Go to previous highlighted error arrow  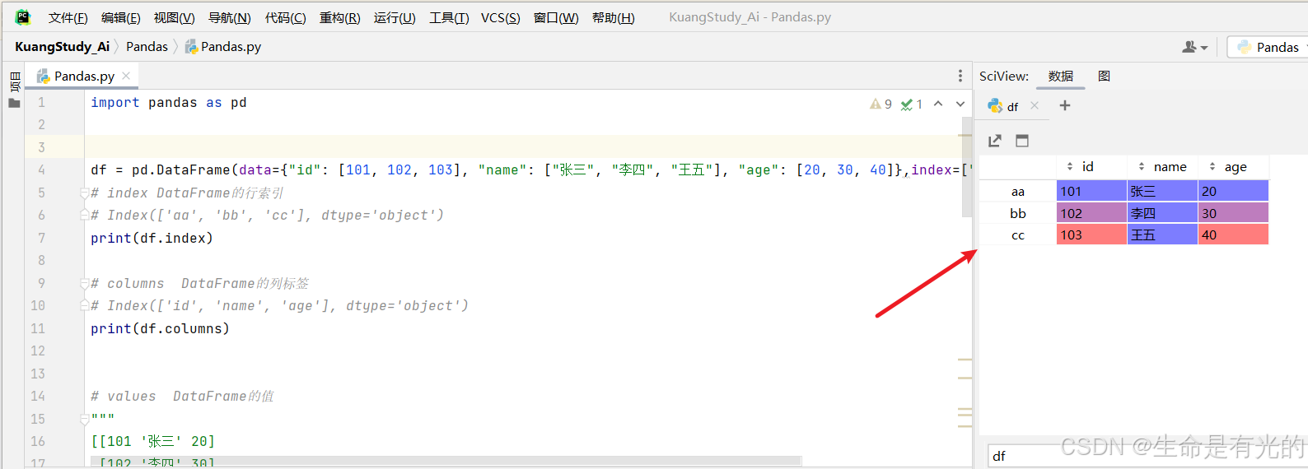click(x=938, y=104)
